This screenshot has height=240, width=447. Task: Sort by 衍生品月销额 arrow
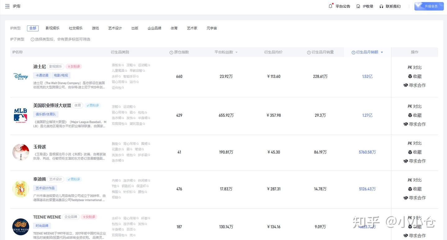click(382, 53)
